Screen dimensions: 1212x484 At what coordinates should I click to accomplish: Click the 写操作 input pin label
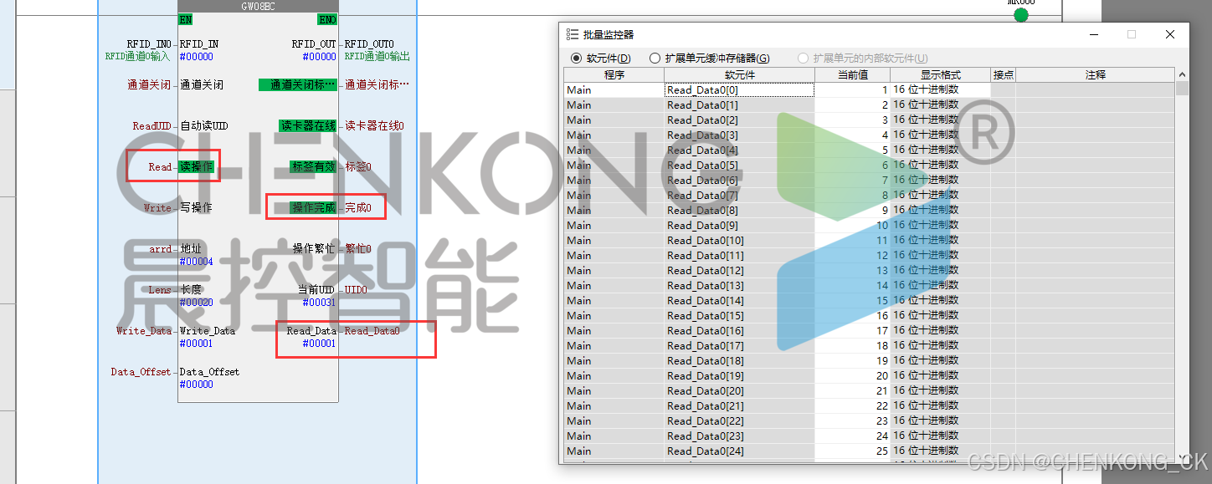tap(196, 207)
